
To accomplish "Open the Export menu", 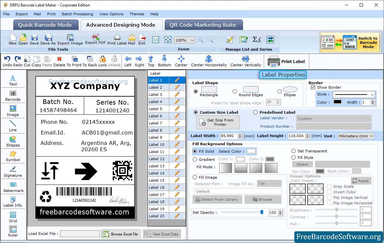I will (x=21, y=14).
